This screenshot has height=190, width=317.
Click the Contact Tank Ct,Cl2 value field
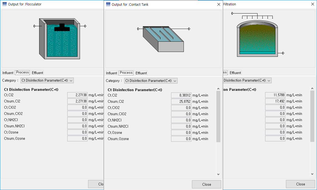(x=181, y=95)
